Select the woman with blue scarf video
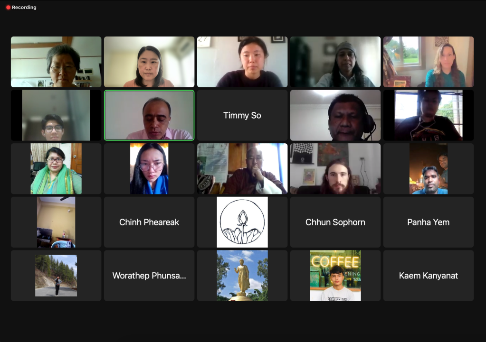This screenshot has height=342, width=486. tap(149, 169)
